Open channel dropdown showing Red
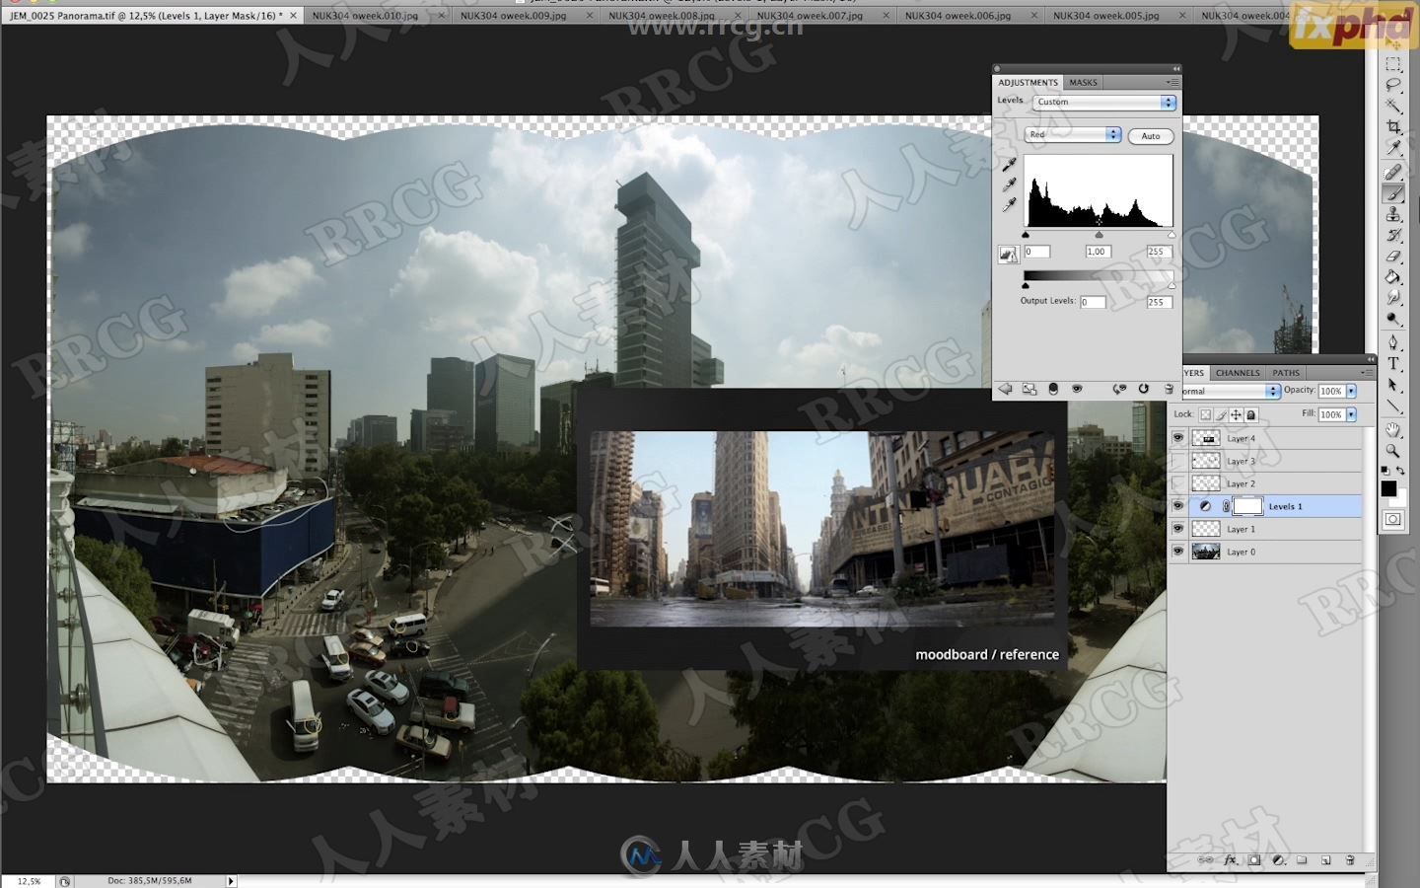This screenshot has height=888, width=1420. point(1073,134)
